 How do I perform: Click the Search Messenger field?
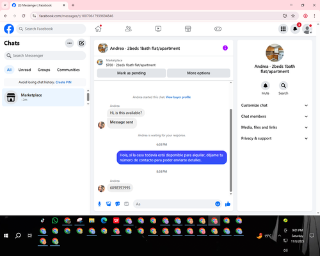point(45,56)
